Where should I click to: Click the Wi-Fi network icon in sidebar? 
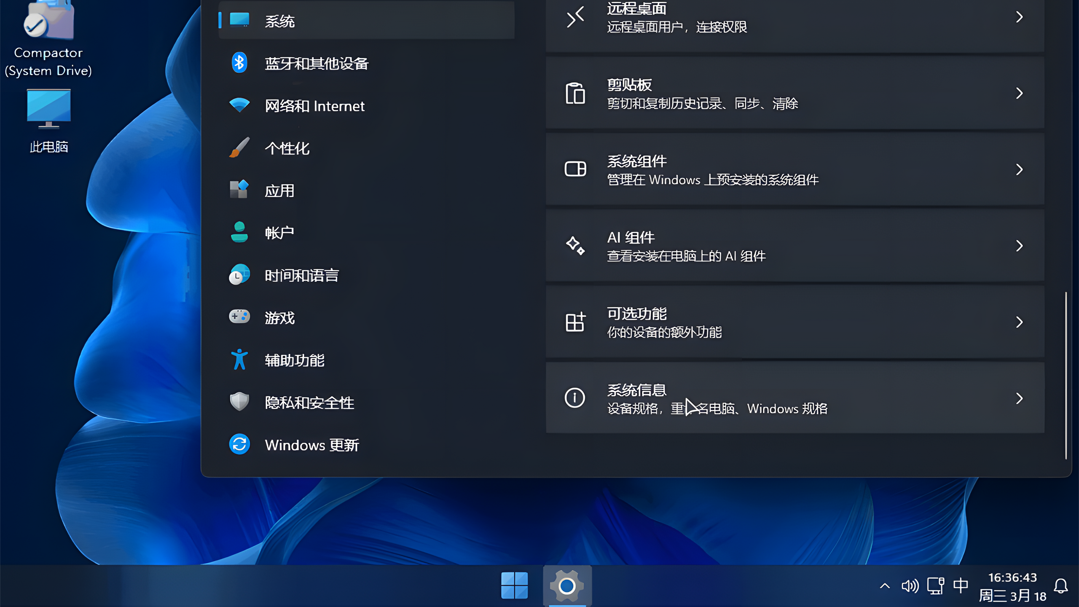(x=239, y=105)
